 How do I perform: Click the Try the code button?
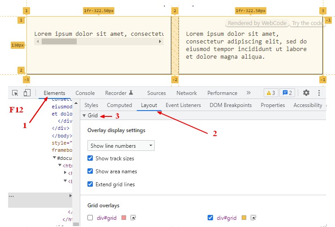(307, 23)
